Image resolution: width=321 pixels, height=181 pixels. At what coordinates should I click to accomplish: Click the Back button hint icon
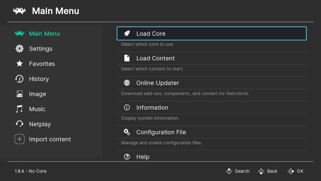point(261,171)
